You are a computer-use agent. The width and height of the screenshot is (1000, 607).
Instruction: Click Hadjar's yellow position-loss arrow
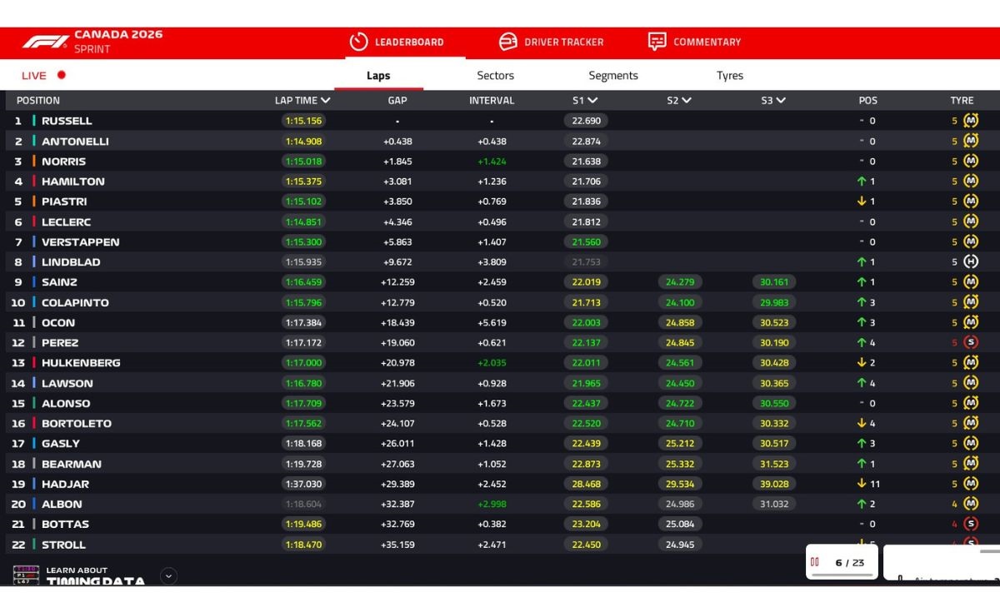862,484
